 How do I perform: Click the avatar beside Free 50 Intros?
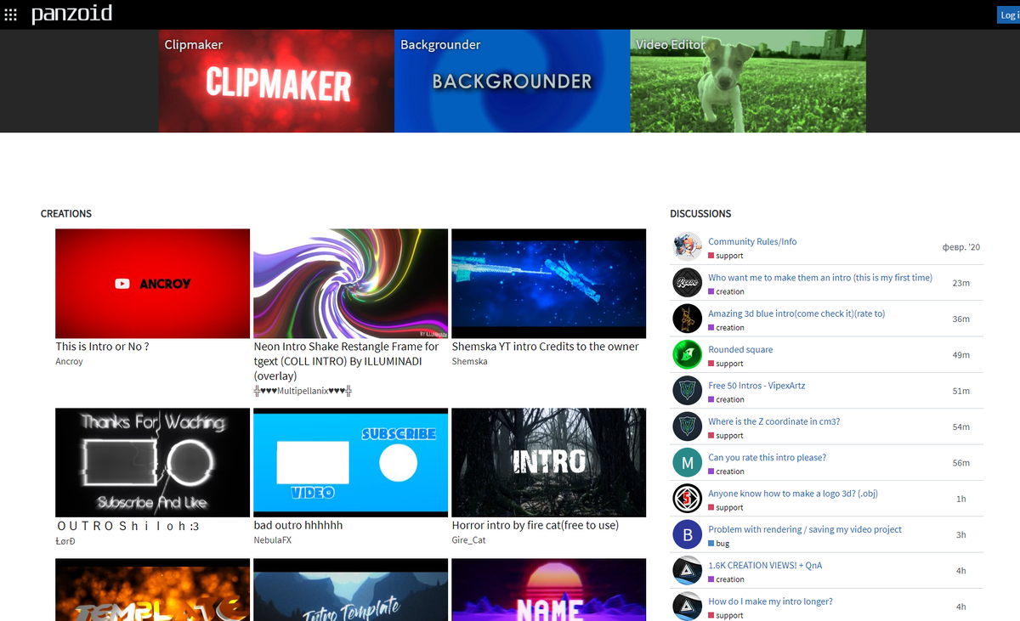pyautogui.click(x=687, y=391)
